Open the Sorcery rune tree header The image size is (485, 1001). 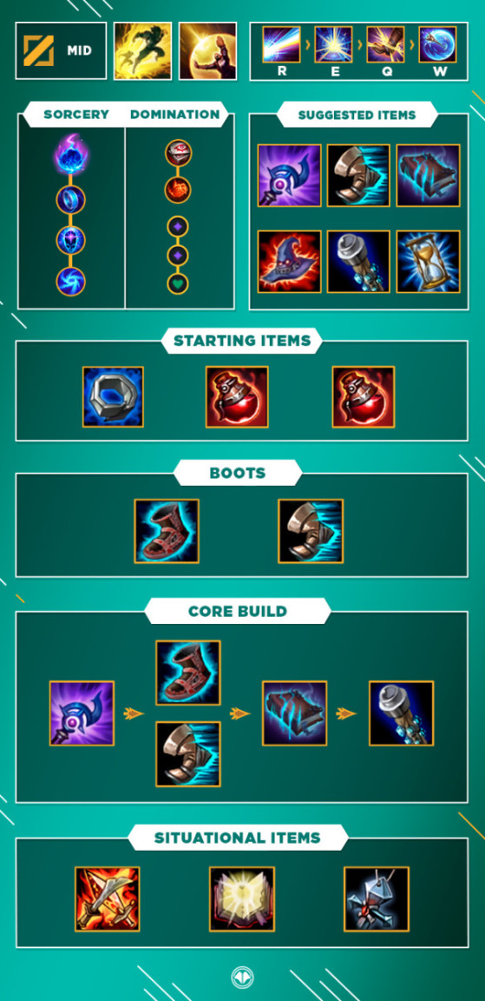point(75,115)
